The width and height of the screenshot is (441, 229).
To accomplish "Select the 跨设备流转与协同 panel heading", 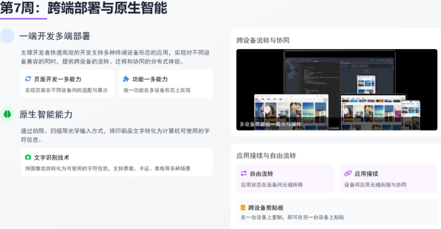I will pyautogui.click(x=263, y=40).
